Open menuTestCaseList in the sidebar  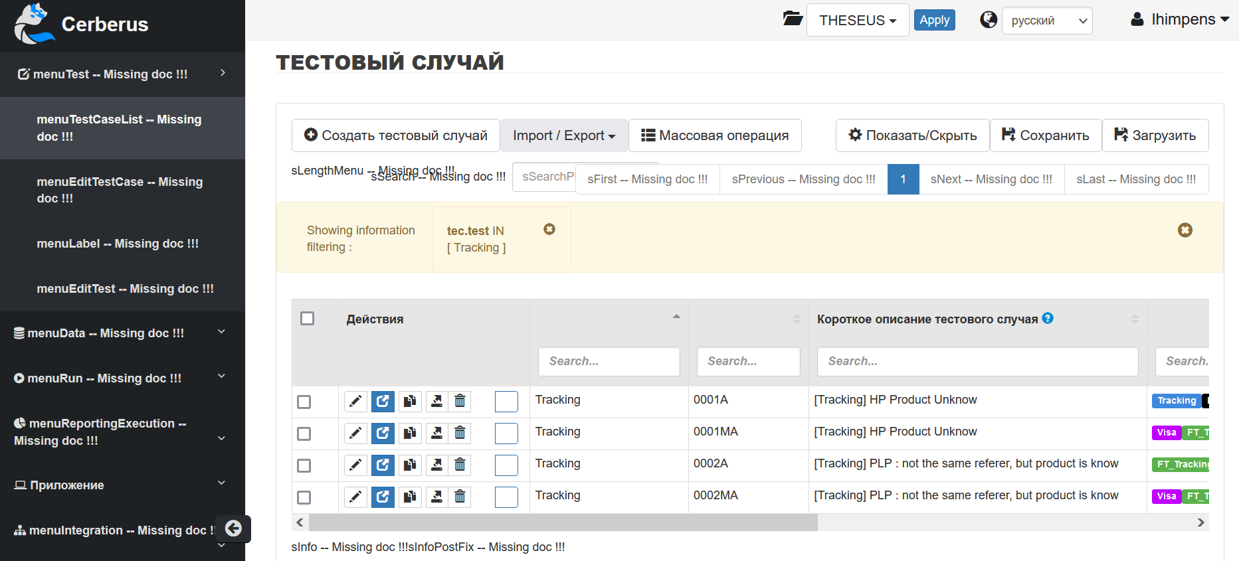pyautogui.click(x=122, y=128)
